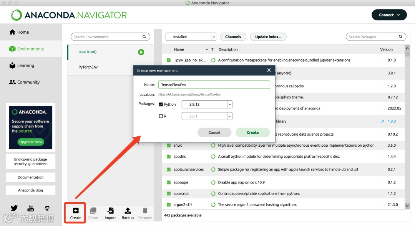Click the Community people icon
The image size is (415, 226).
coord(12,82)
